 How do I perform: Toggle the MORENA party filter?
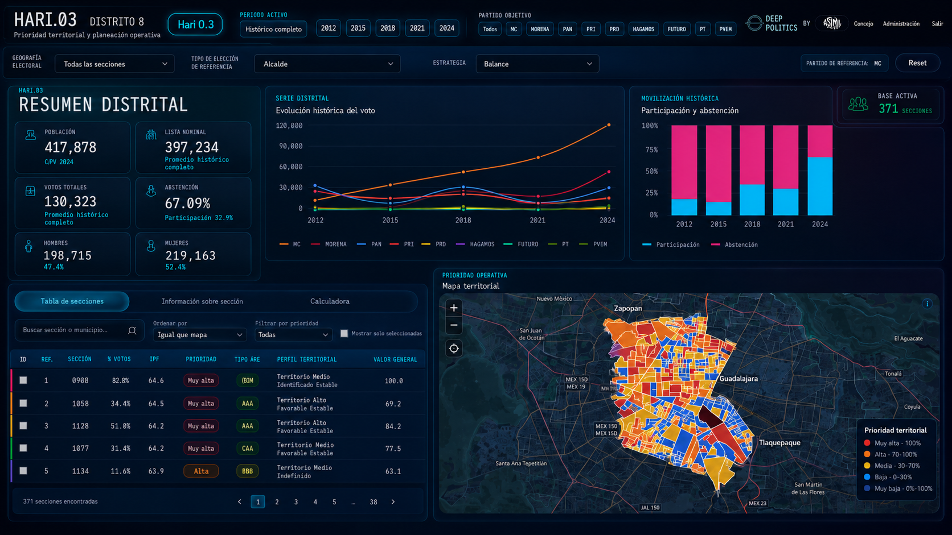click(x=540, y=29)
